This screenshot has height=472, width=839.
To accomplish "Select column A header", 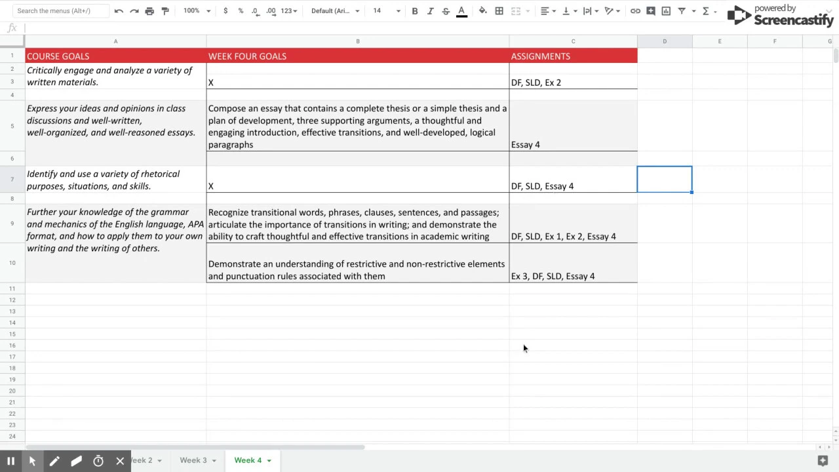I will coord(115,41).
